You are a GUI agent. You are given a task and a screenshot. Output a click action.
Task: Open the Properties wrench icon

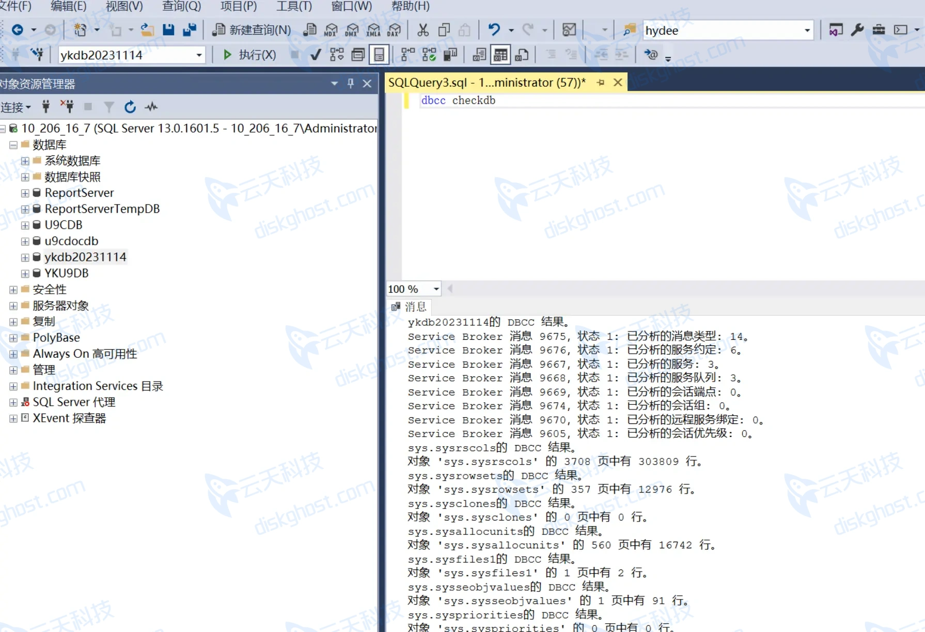coord(857,30)
